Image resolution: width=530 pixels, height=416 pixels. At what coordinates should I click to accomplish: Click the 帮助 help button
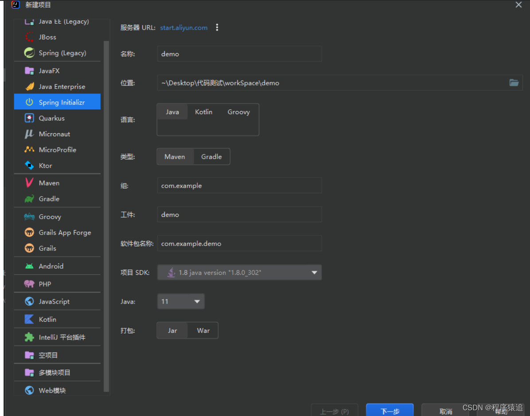(x=501, y=411)
